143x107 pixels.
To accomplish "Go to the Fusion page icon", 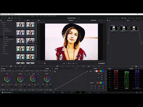I will click(x=71, y=92).
